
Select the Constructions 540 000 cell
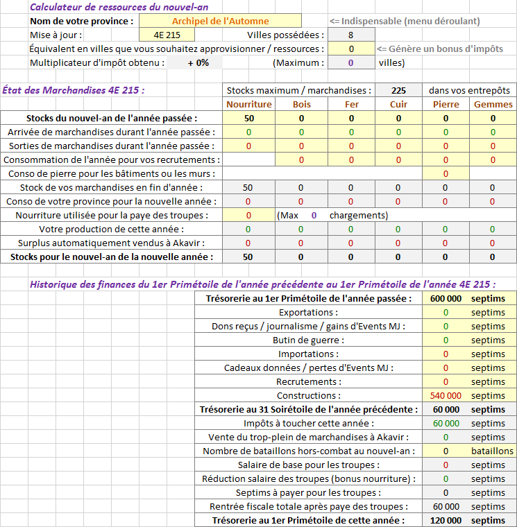[x=446, y=395]
